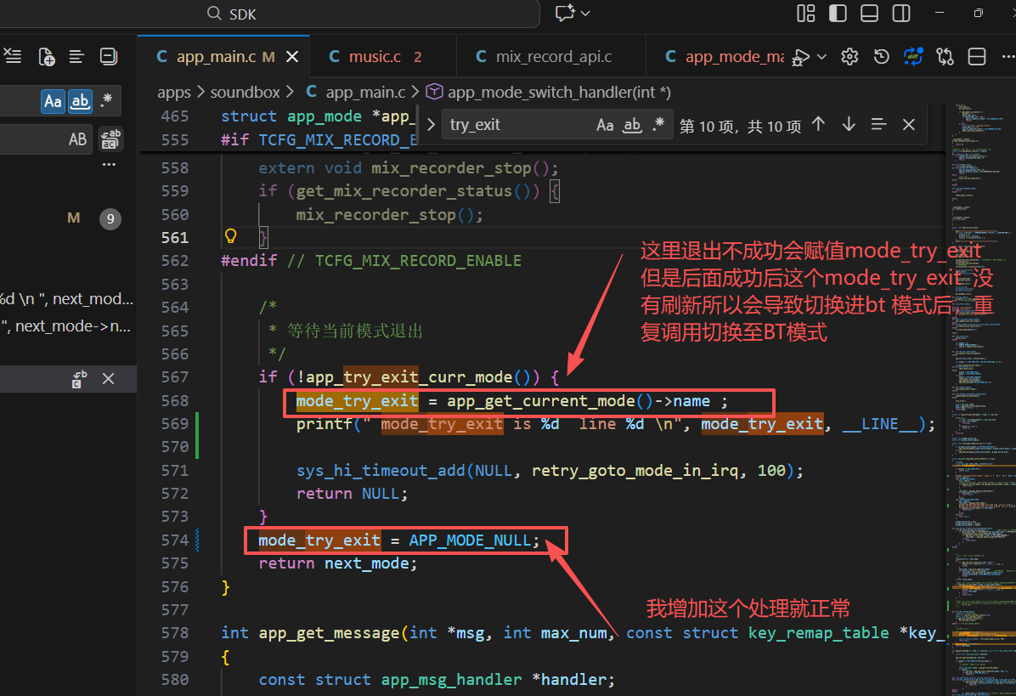Click the minimap code overview
Viewport: 1016px width, 696px height.
(980, 400)
